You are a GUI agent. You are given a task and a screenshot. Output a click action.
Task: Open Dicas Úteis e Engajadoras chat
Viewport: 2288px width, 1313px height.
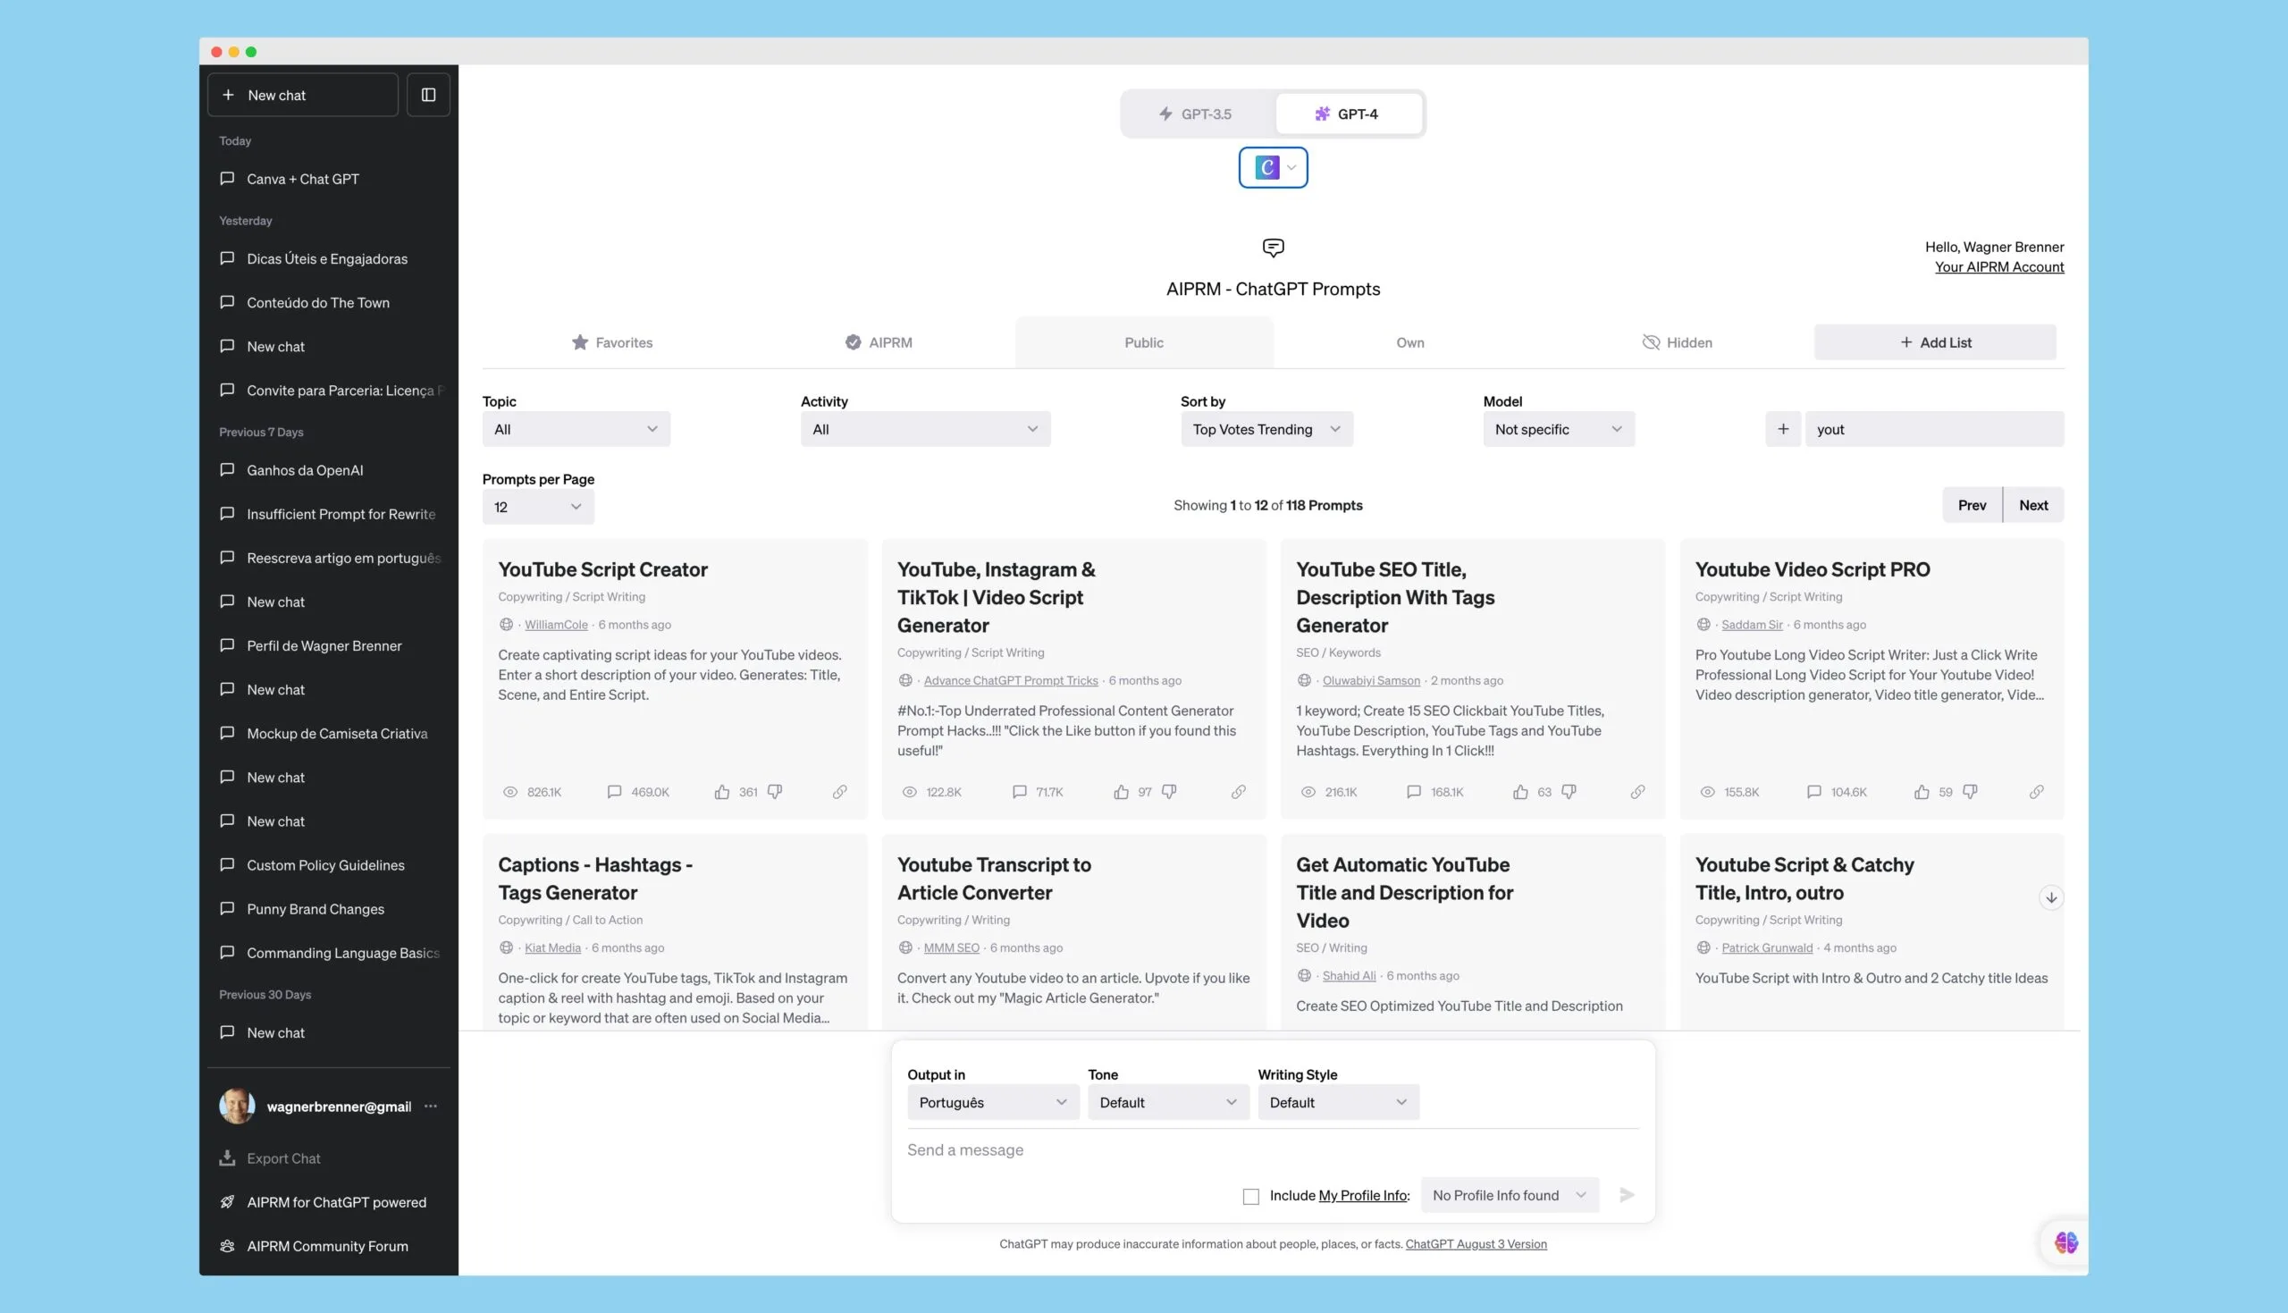click(329, 259)
